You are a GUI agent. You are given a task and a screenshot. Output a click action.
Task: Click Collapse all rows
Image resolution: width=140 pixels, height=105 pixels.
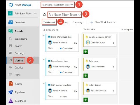[x=51, y=30]
